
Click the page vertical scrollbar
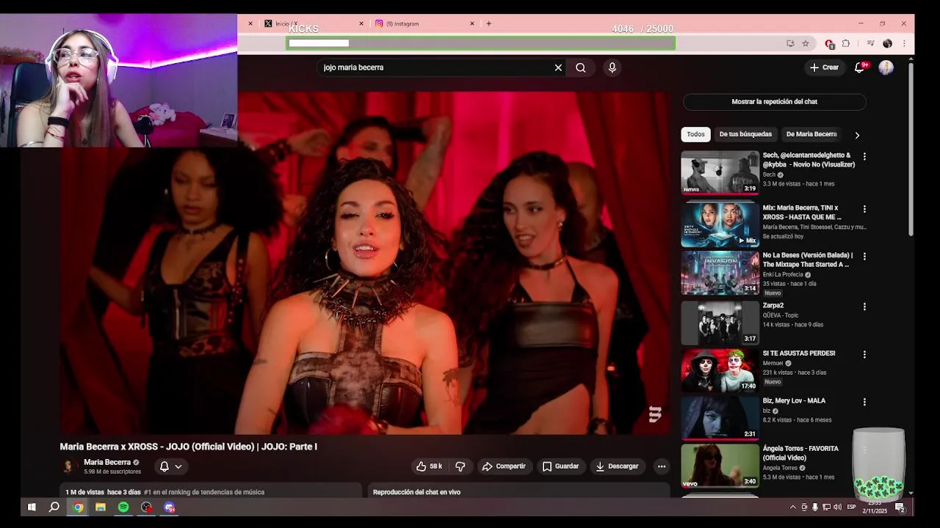pyautogui.click(x=911, y=150)
